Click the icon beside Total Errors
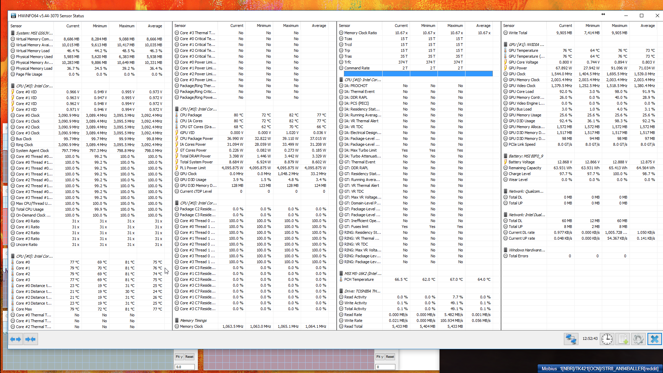Image resolution: width=663 pixels, height=373 pixels. [506, 256]
